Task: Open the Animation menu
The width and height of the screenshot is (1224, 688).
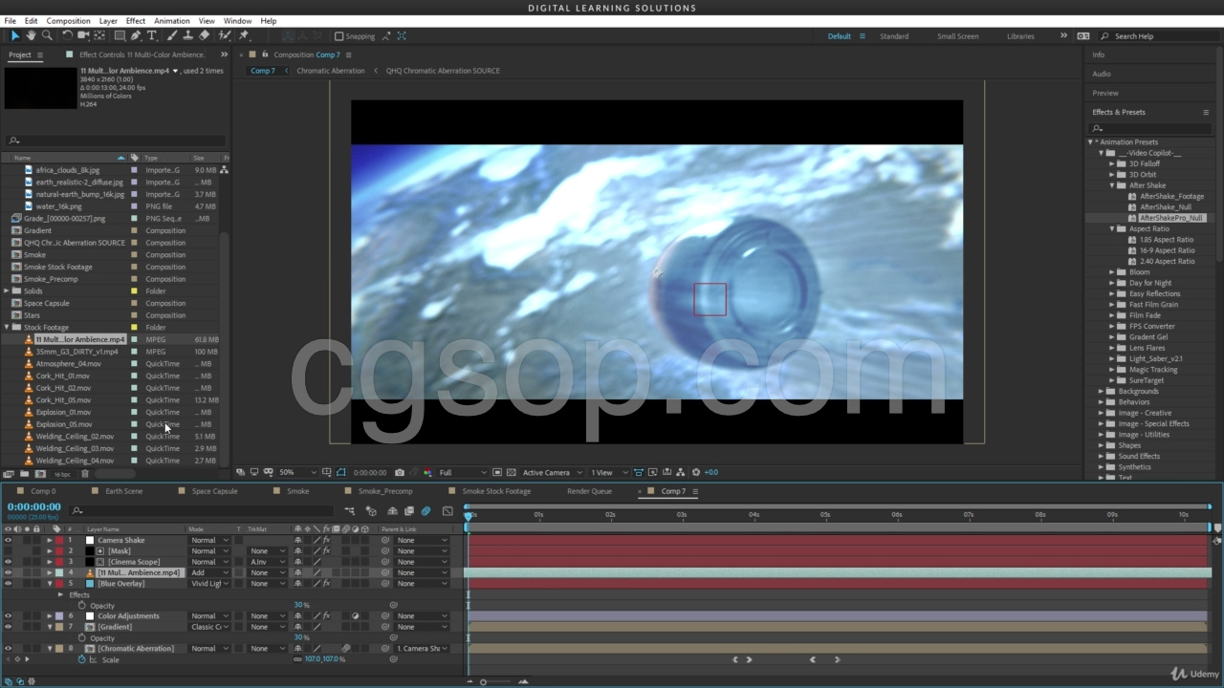Action: pyautogui.click(x=172, y=20)
